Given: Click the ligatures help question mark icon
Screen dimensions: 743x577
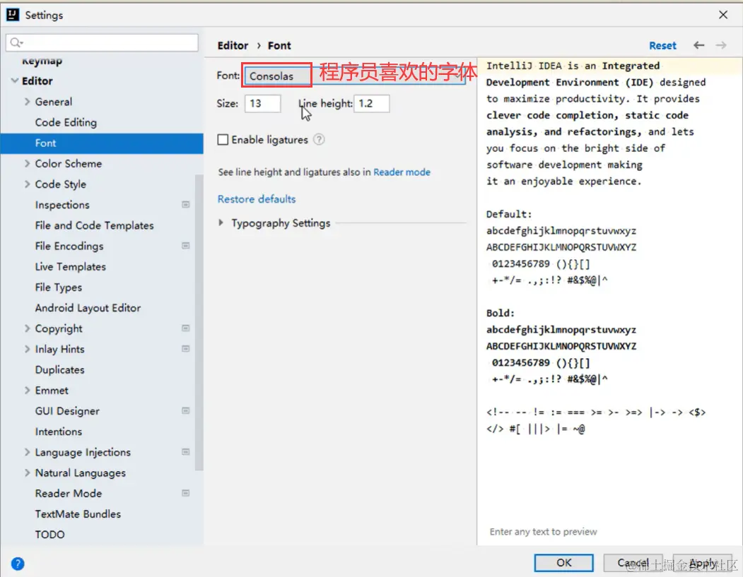Looking at the screenshot, I should point(320,140).
